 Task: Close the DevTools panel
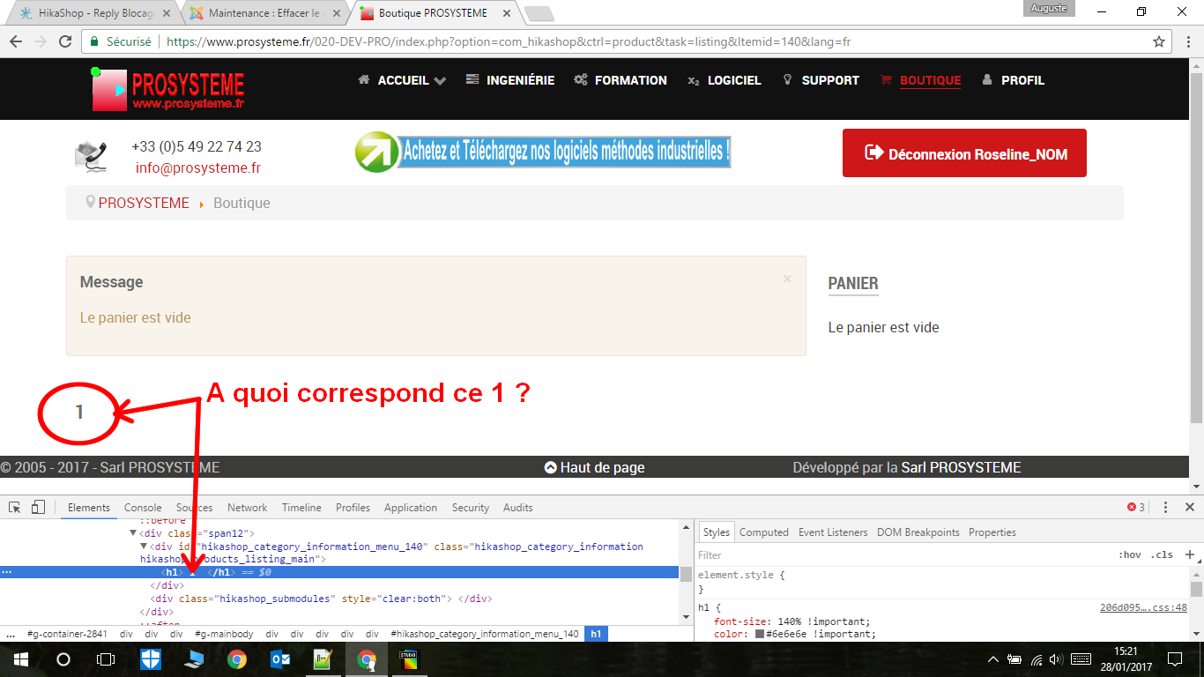point(1189,507)
